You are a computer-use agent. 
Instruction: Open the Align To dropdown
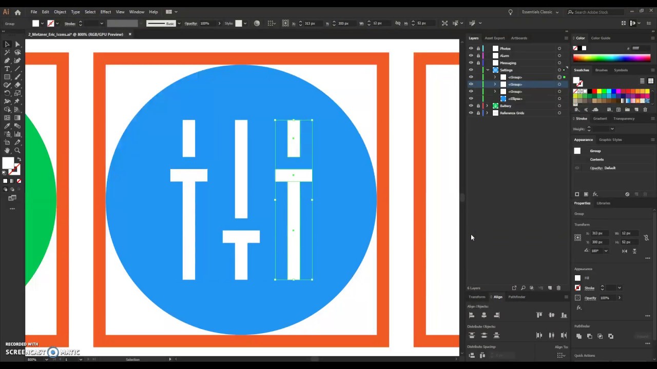[561, 355]
